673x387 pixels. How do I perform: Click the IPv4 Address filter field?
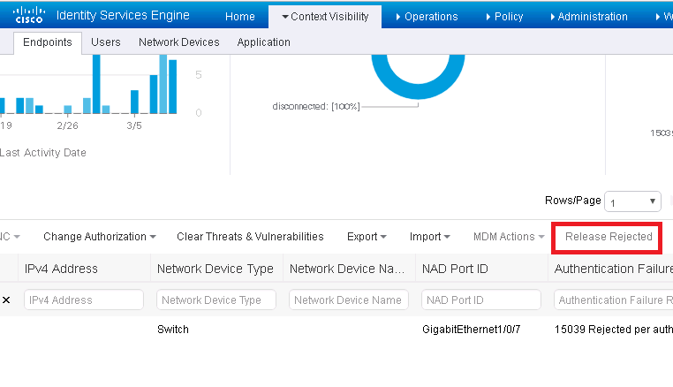84,300
